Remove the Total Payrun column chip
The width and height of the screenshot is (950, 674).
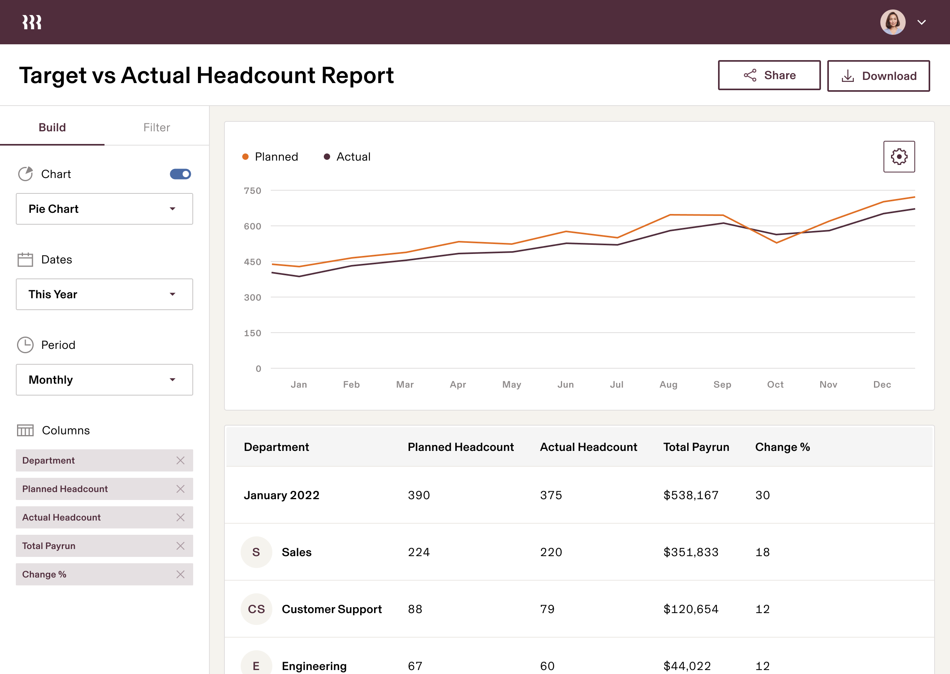[x=181, y=546]
